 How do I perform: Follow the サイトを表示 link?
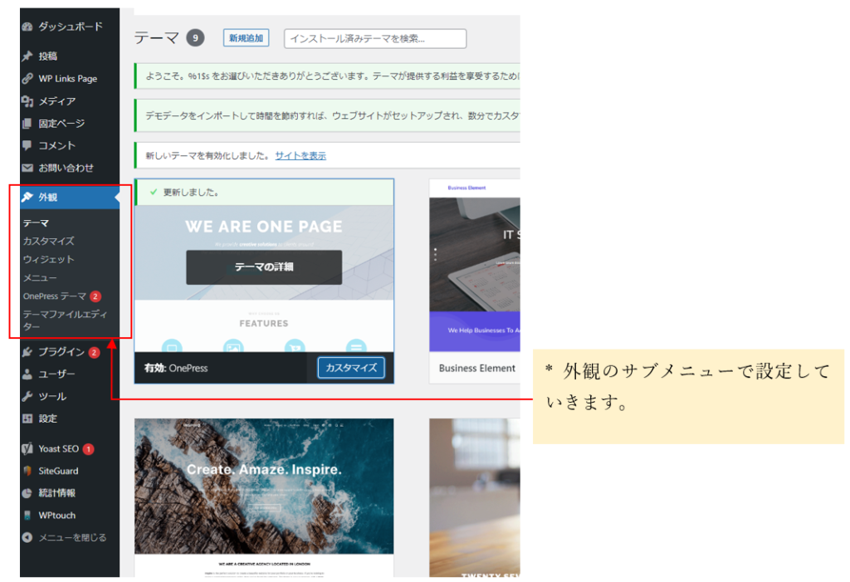coord(300,155)
